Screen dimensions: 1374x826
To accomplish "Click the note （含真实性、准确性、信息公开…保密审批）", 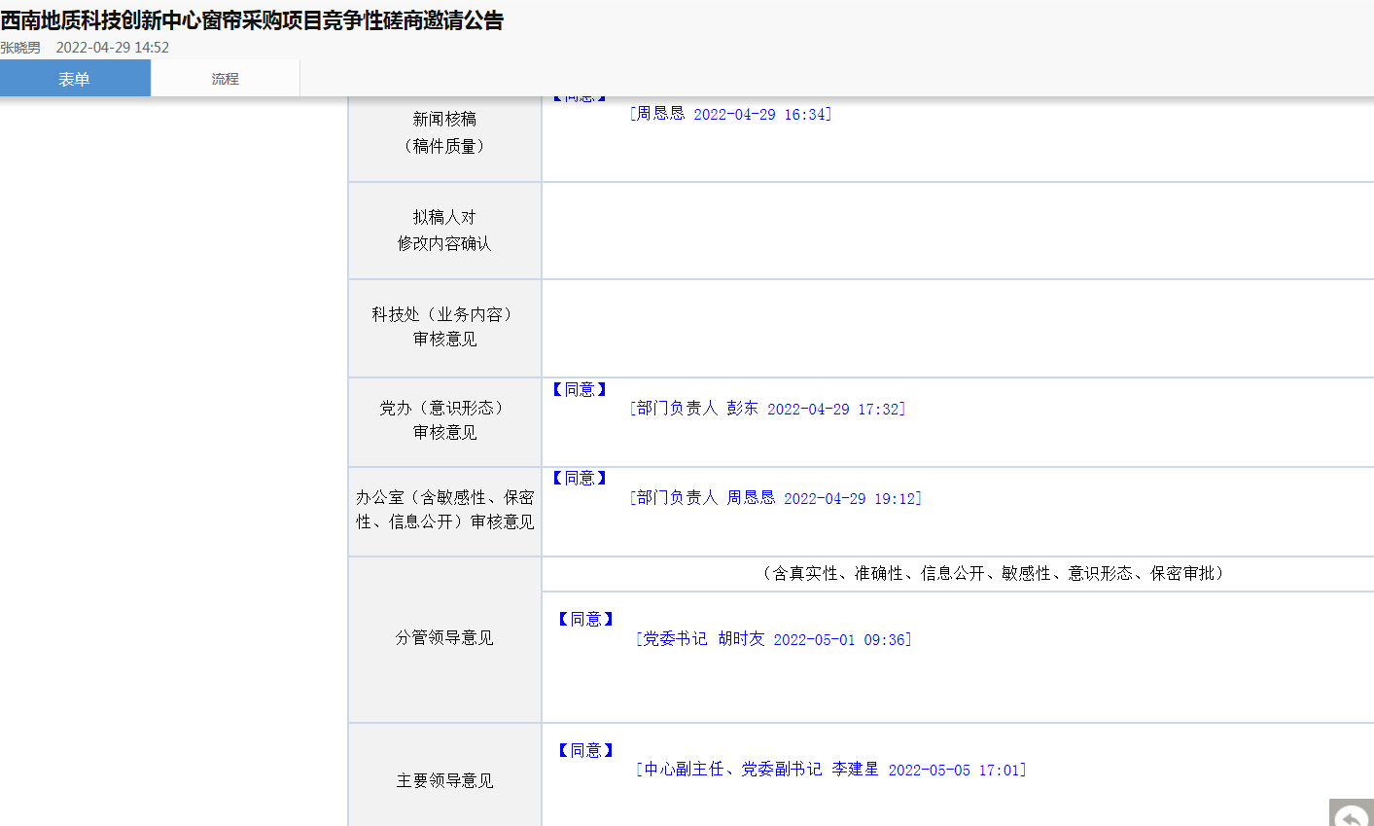I will coord(992,574).
